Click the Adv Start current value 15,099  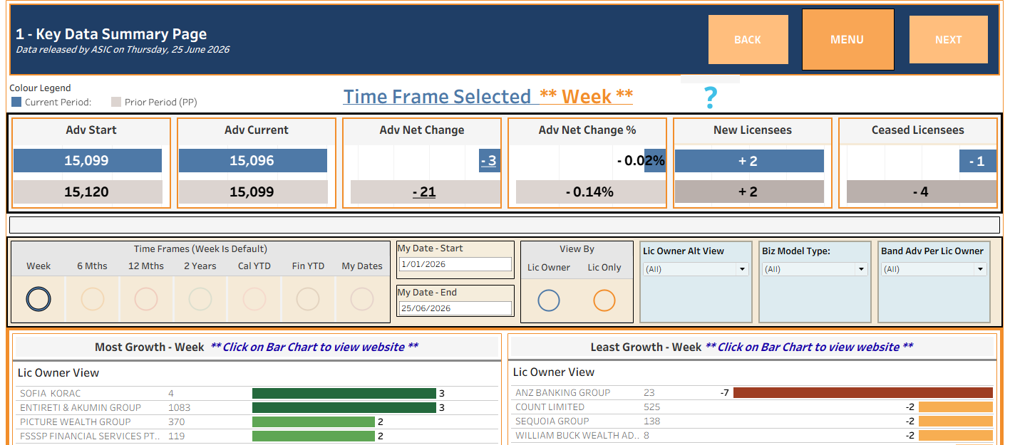click(87, 161)
